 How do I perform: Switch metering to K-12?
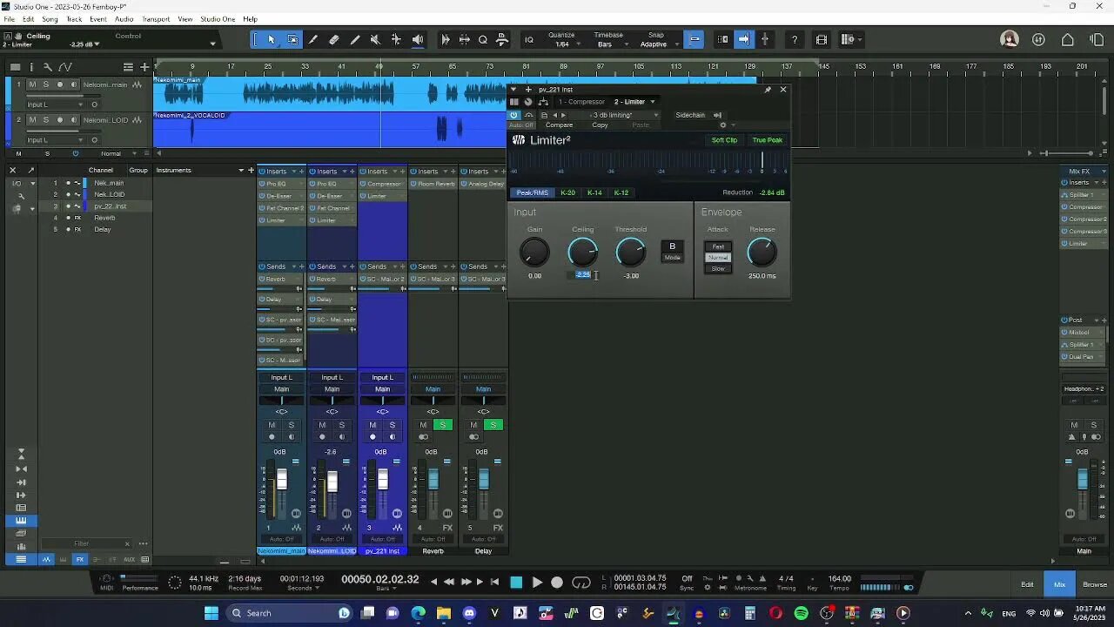621,192
